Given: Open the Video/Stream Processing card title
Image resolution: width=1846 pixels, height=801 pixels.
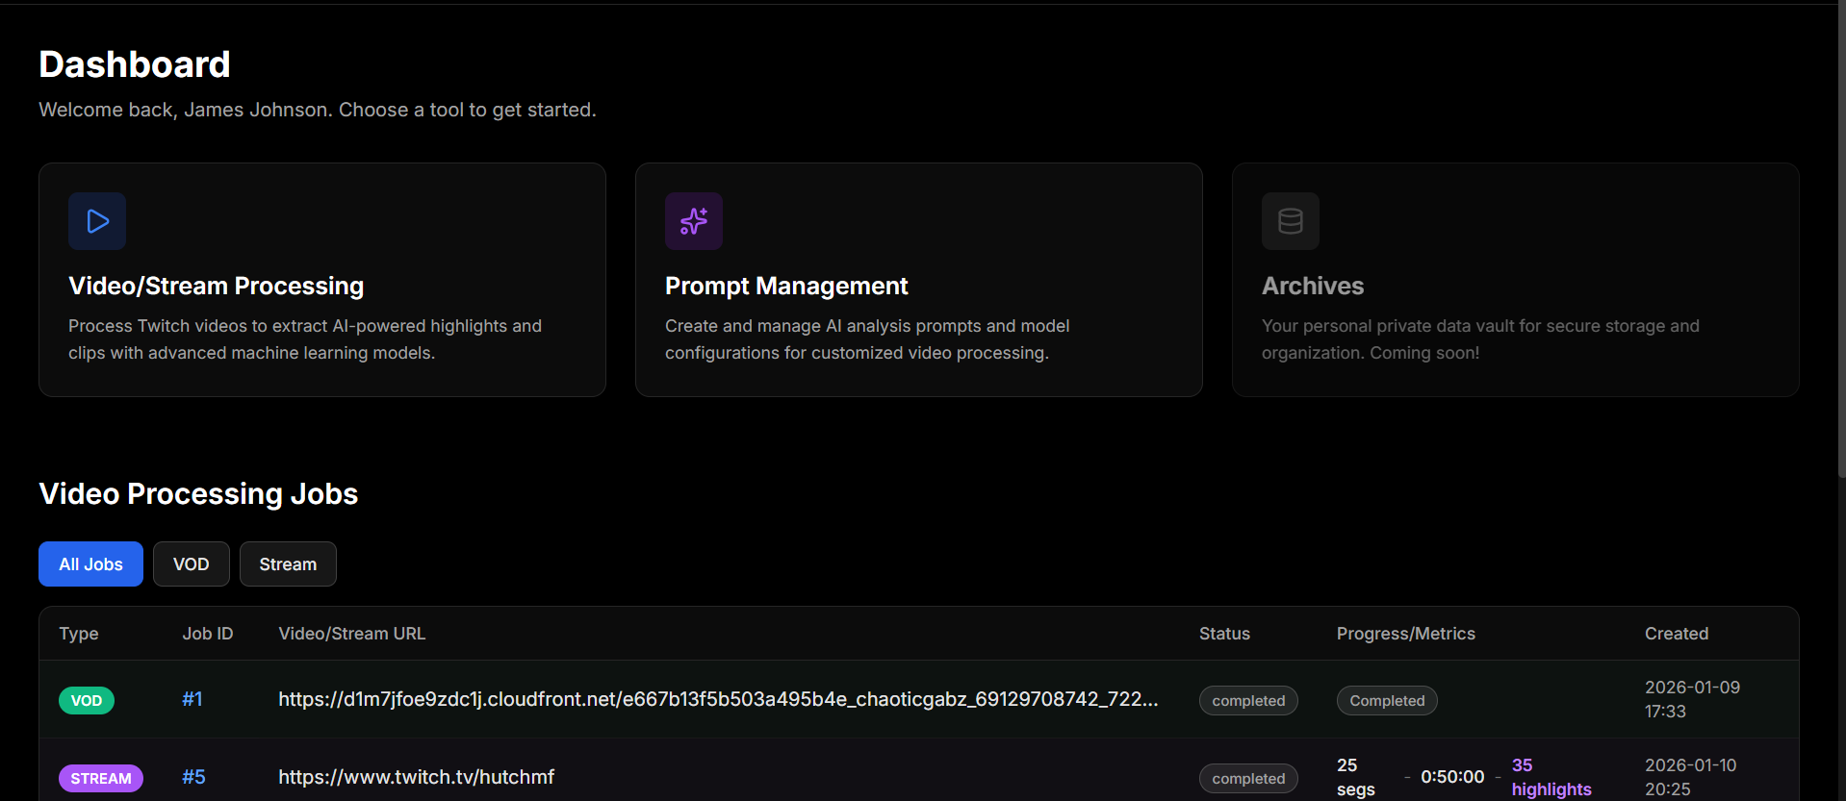Looking at the screenshot, I should [216, 286].
